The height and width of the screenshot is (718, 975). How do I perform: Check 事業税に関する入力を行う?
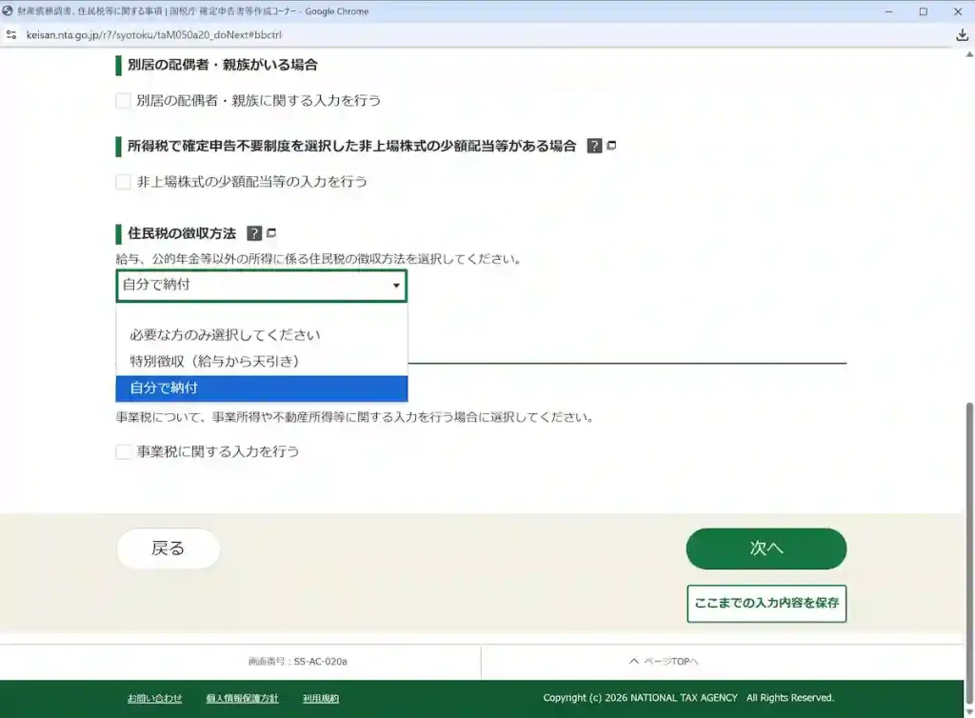click(124, 451)
